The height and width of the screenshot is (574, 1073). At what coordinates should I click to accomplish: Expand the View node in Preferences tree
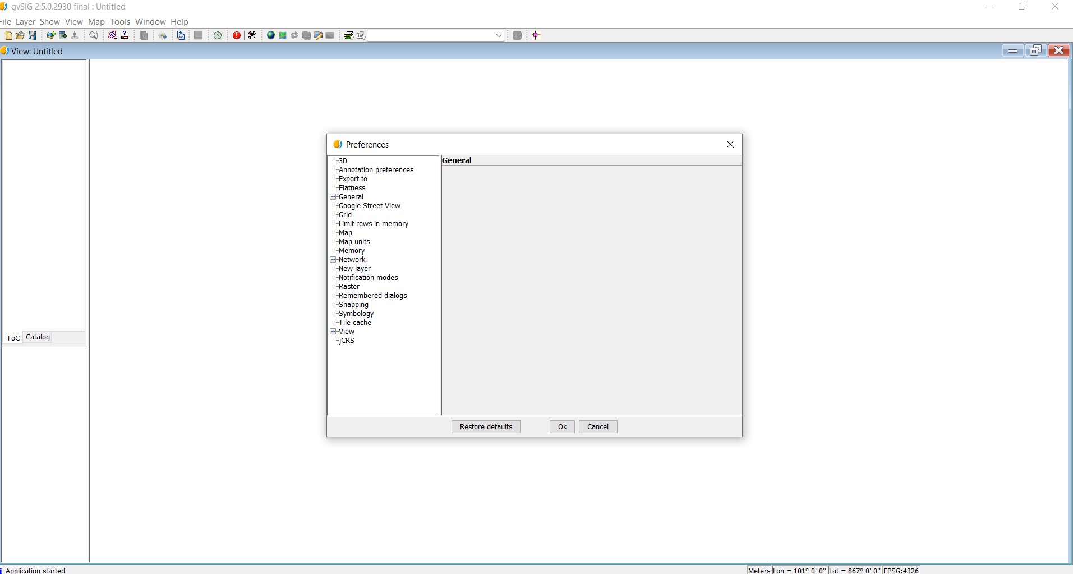click(333, 332)
